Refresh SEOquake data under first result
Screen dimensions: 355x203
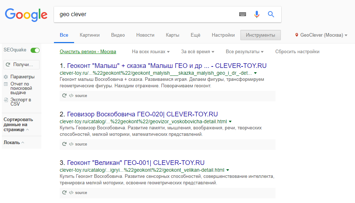point(64,96)
